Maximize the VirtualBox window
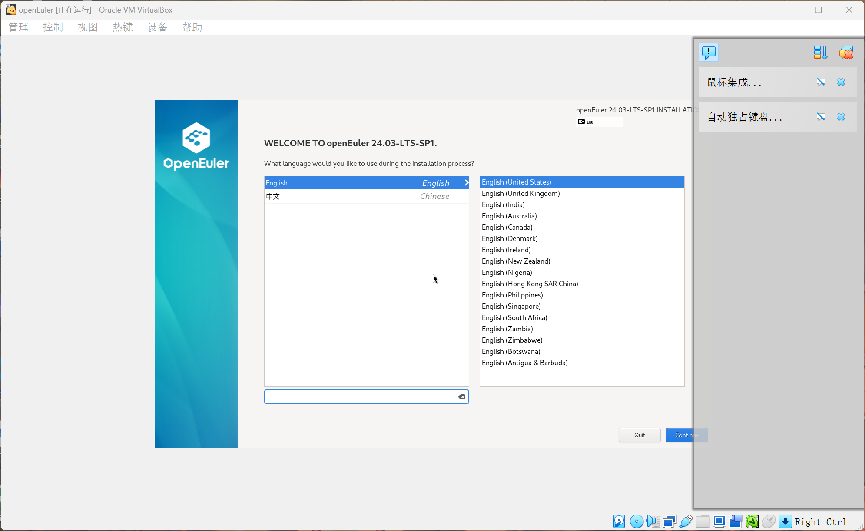Viewport: 865px width, 531px height. click(818, 10)
